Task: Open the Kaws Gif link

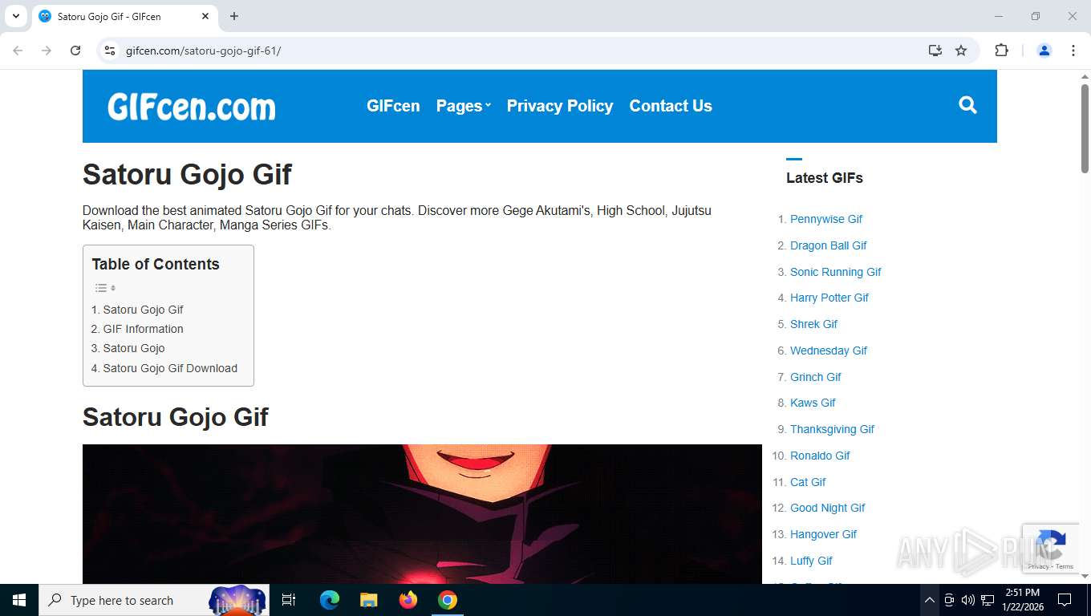Action: click(813, 403)
